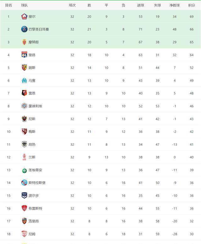The height and width of the screenshot is (244, 201).
Task: Click the Monaco (摩纳哥) club crest
Action: (x=24, y=42)
